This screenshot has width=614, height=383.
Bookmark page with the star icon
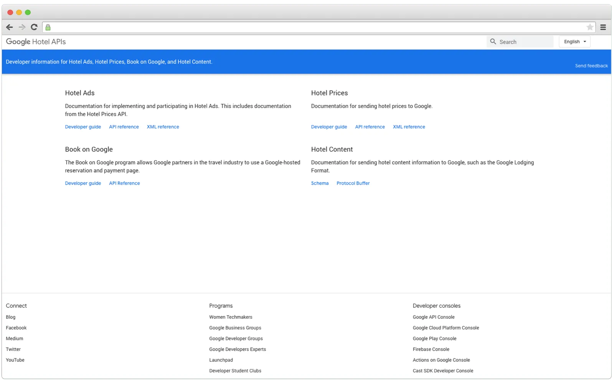pyautogui.click(x=590, y=27)
